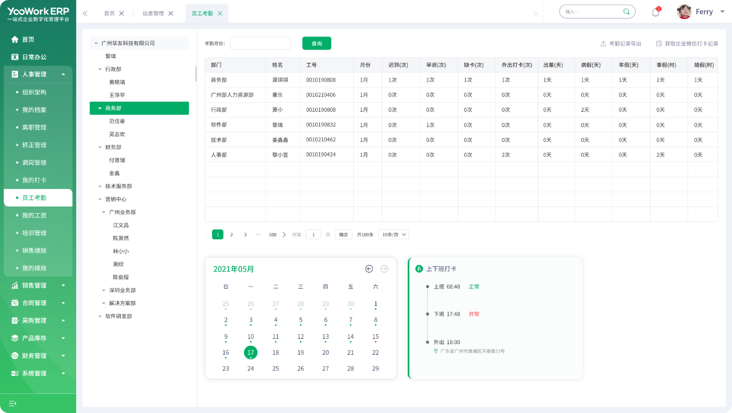Go to previous month in calendar

point(369,269)
